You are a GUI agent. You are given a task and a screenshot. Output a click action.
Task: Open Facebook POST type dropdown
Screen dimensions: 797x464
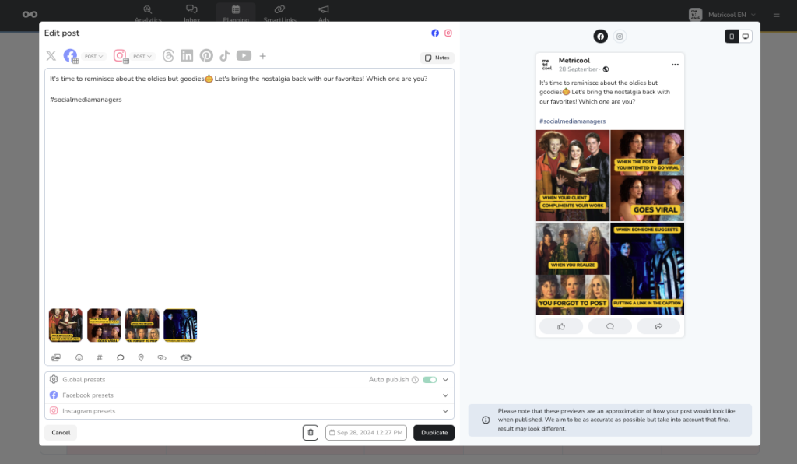tap(94, 56)
